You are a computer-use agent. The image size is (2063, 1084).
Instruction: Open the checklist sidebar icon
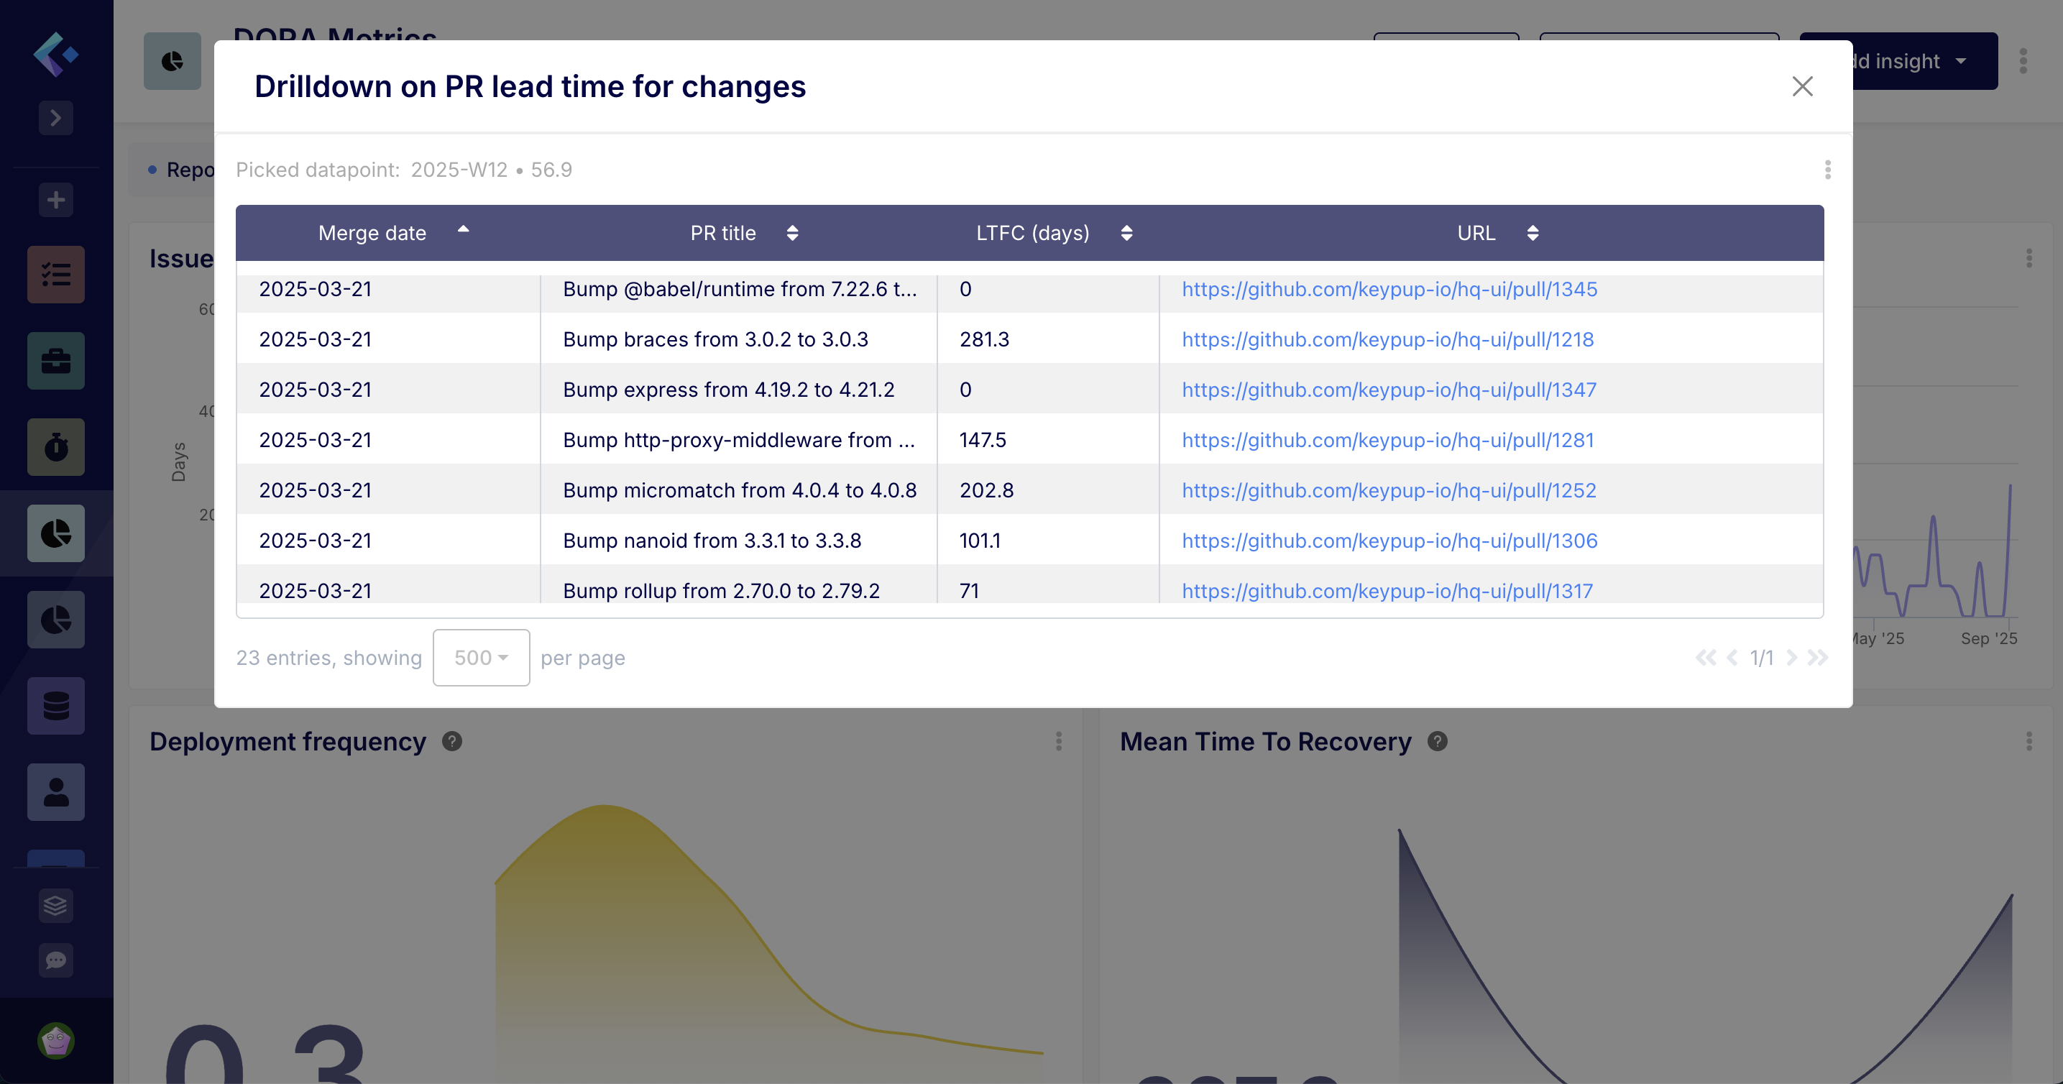pyautogui.click(x=56, y=275)
